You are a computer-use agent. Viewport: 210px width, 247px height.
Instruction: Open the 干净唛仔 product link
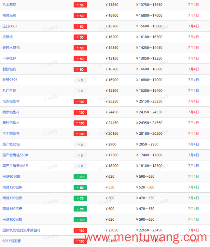pyautogui.click(x=9, y=58)
